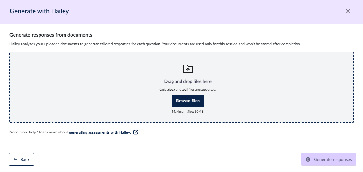Click the supported file types note

pyautogui.click(x=188, y=89)
